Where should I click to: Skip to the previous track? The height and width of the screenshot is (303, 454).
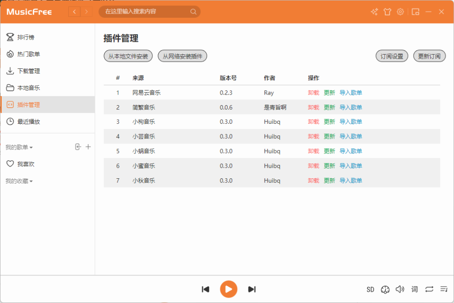pyautogui.click(x=205, y=289)
